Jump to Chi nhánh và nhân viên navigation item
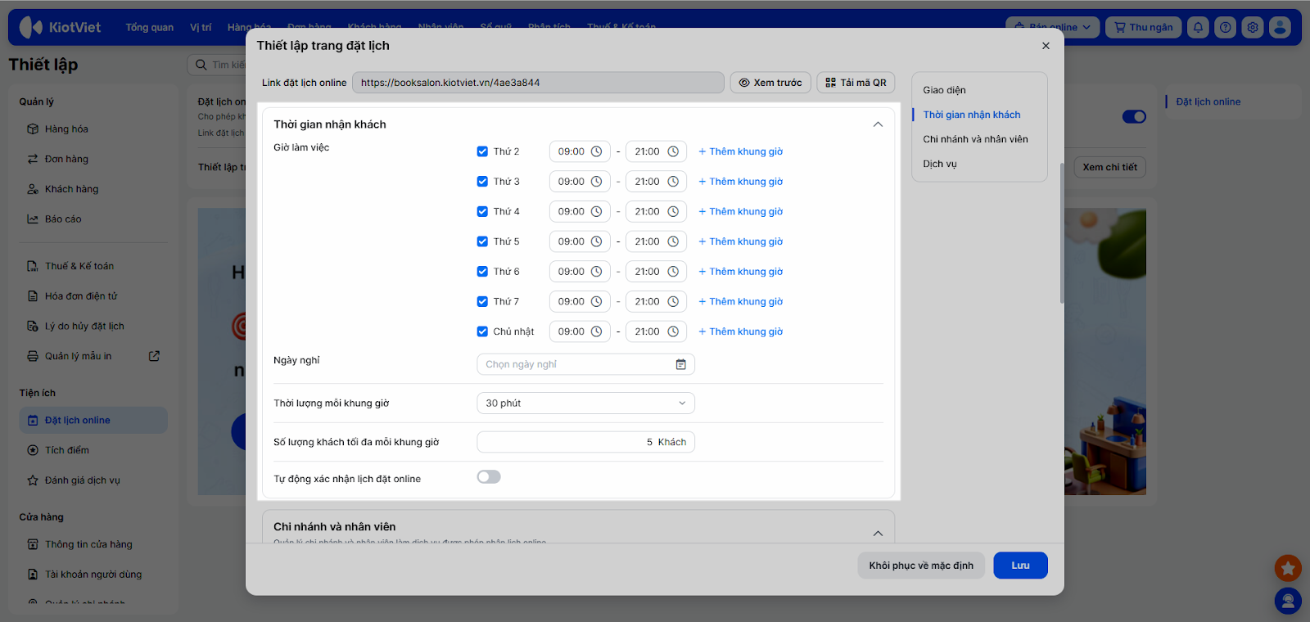 [975, 139]
